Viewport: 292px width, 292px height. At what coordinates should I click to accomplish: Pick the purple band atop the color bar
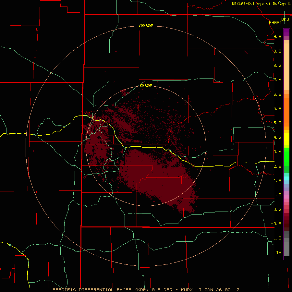286,32
